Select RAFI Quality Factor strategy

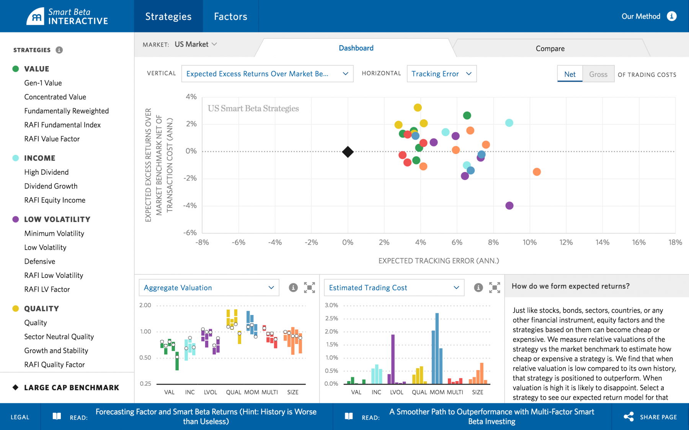pyautogui.click(x=54, y=365)
